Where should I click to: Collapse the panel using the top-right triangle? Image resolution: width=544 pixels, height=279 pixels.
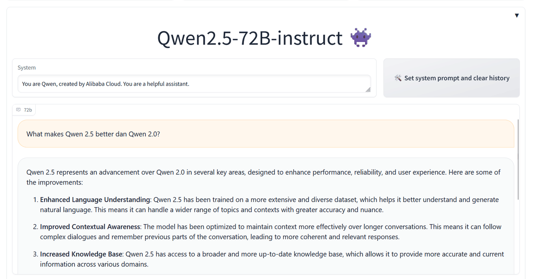(517, 16)
